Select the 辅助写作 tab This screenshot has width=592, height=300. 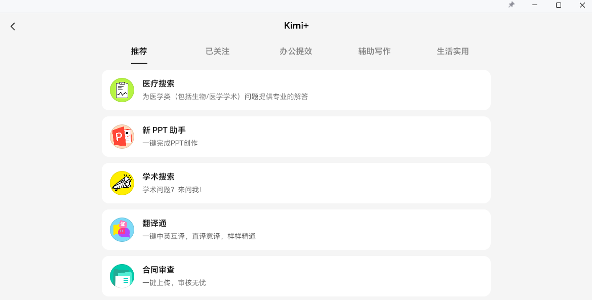[374, 51]
